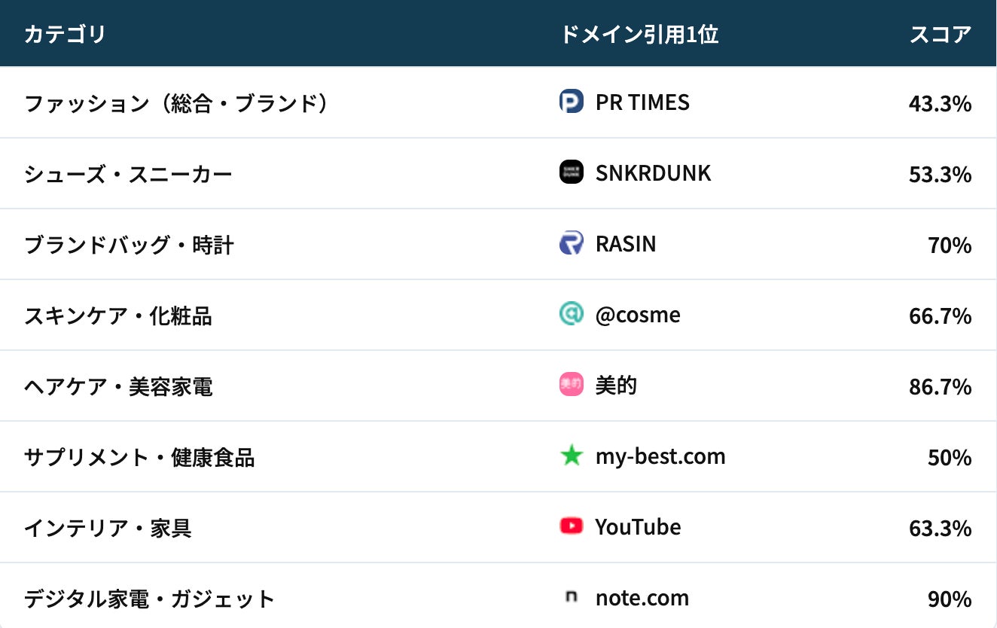Select the サプリメント・健康食品 category
The height and width of the screenshot is (628, 997).
click(139, 457)
